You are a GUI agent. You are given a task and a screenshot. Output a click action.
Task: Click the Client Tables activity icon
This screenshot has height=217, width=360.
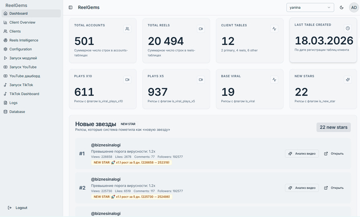pos(274,29)
